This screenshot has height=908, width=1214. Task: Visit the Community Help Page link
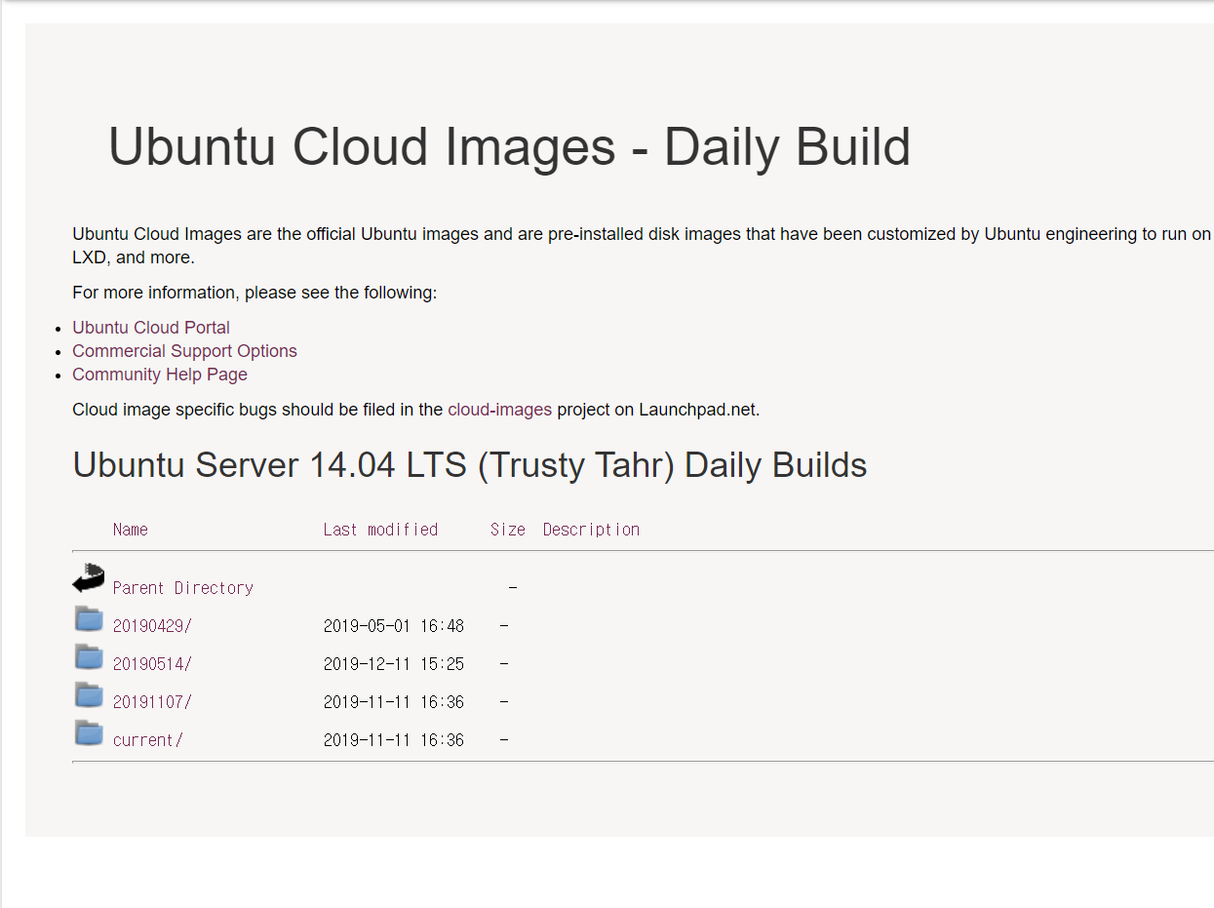pyautogui.click(x=160, y=375)
